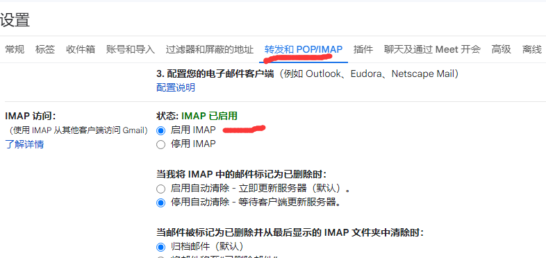Screen dimensions: 546x258
Task: Switch to the 标签 tab
Action: point(45,49)
